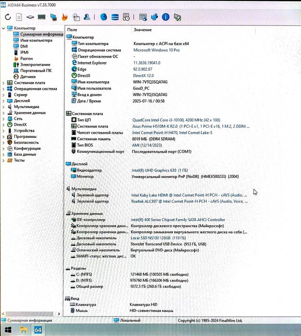Select Разгон in the sidebar

[23, 59]
